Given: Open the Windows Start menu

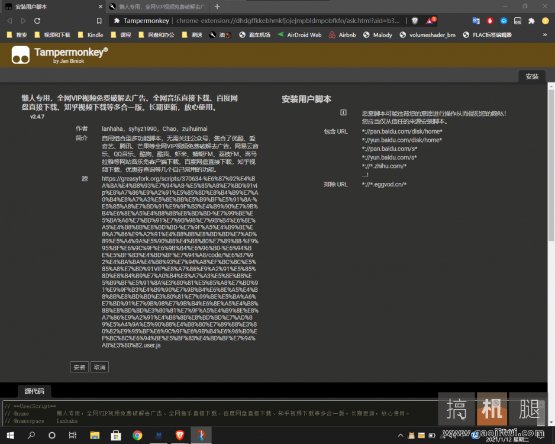Looking at the screenshot, I should [x=10, y=435].
